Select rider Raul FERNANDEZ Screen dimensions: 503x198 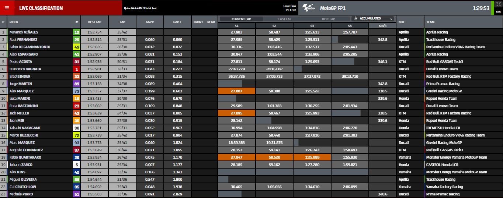coord(23,39)
